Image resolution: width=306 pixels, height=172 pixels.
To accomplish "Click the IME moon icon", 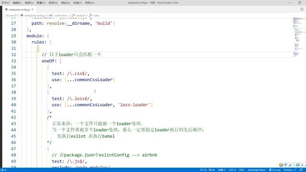I will (x=290, y=165).
